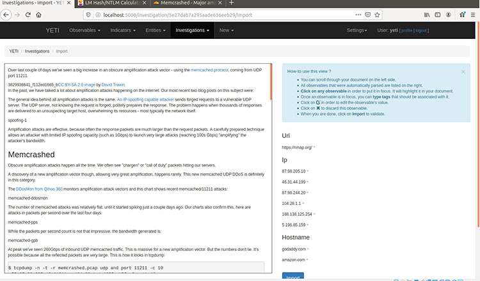The height and width of the screenshot is (281, 480).
Task: Save page to Pocket
Action: 367,15
